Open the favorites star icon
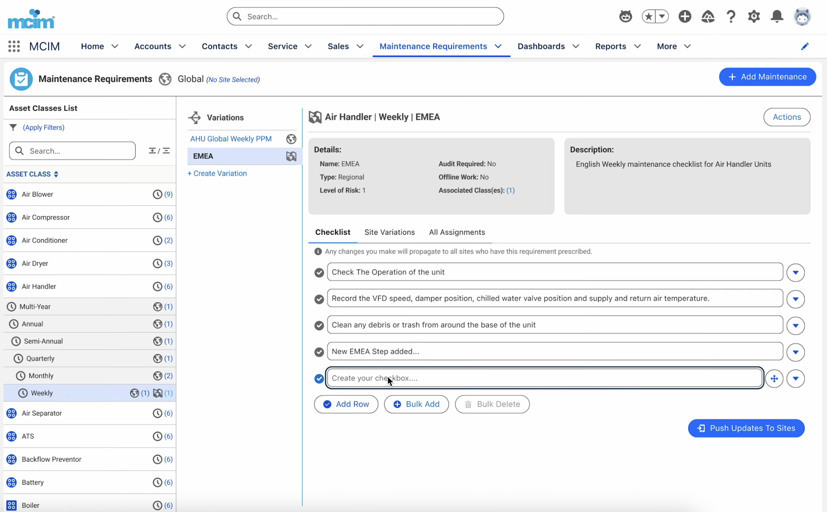 [648, 16]
